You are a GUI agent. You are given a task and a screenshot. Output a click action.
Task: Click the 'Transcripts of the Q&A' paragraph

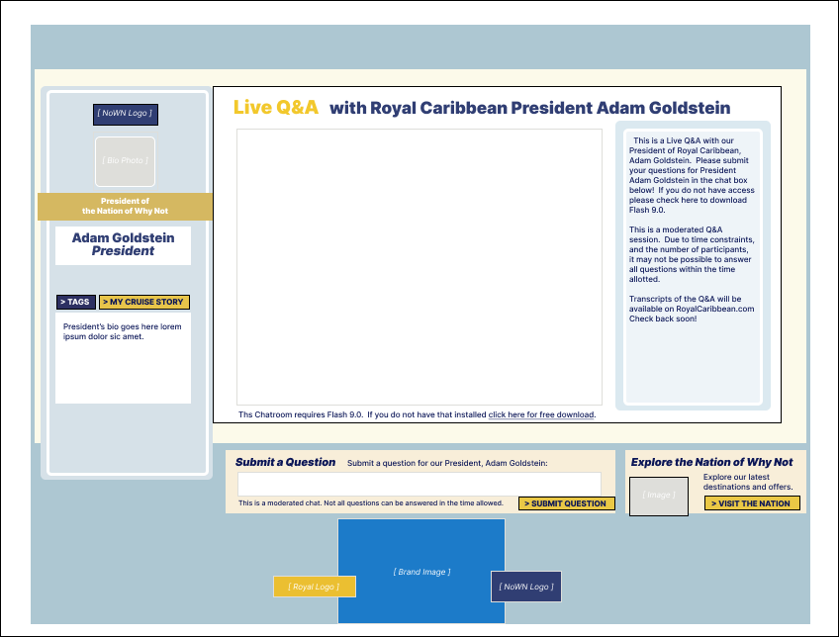tap(692, 310)
